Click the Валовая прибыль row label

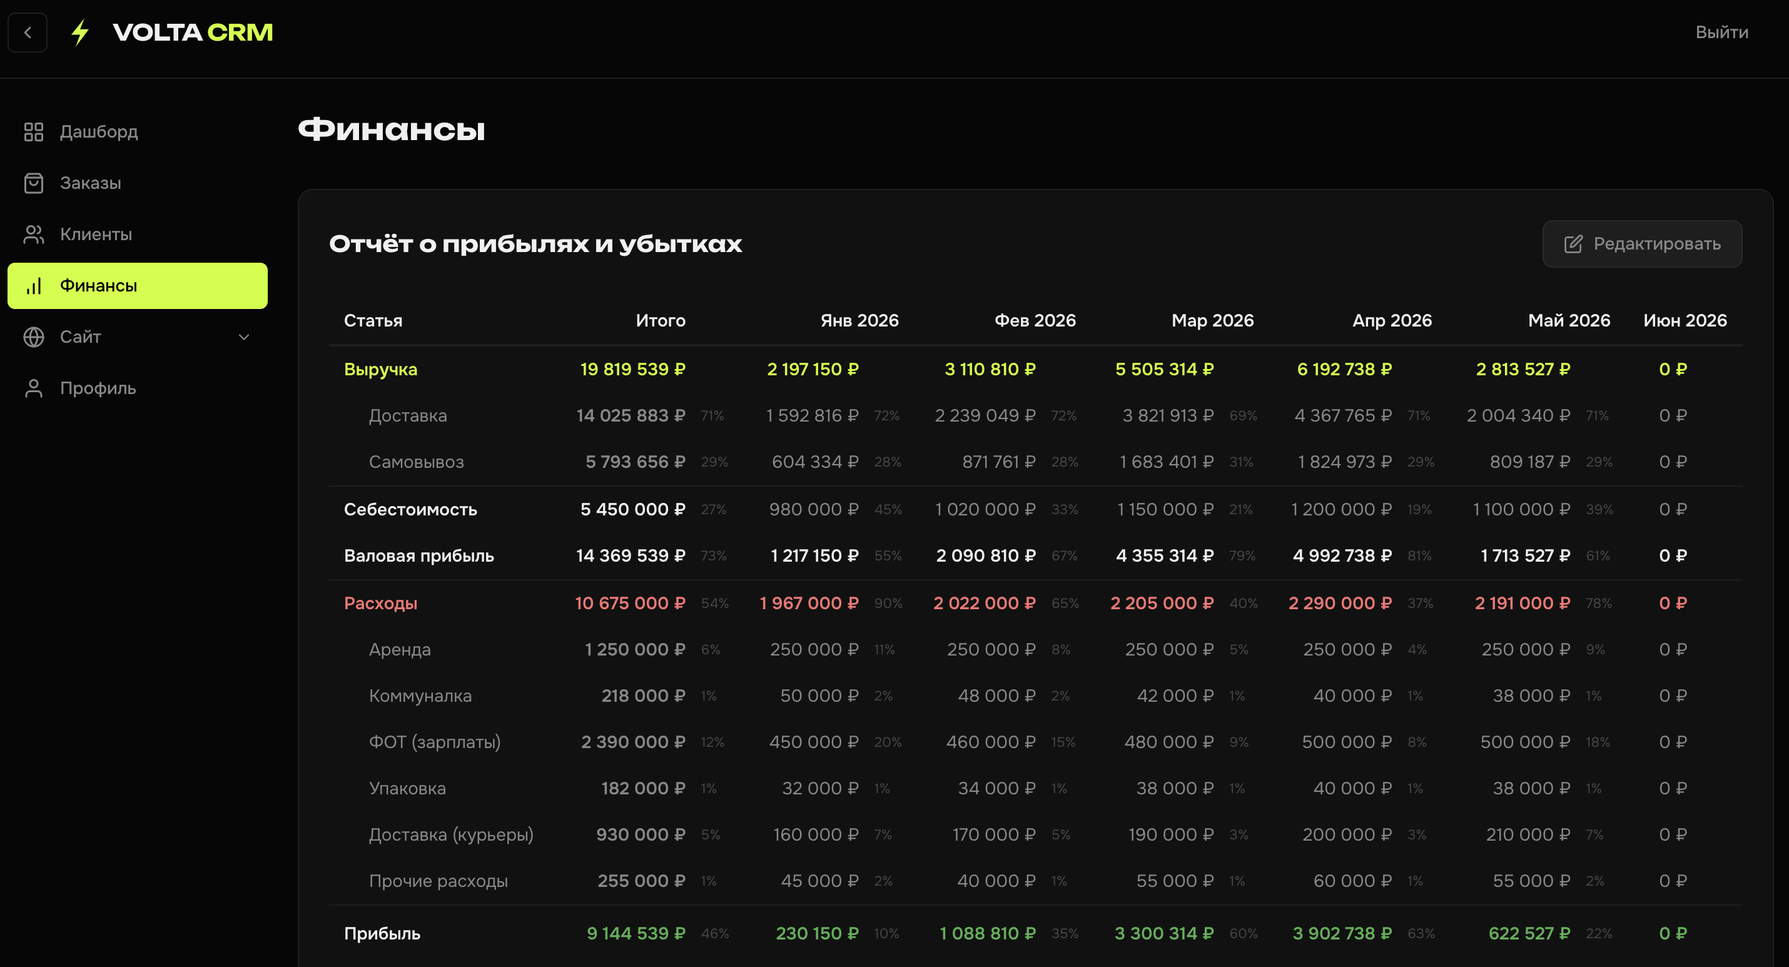tap(418, 556)
